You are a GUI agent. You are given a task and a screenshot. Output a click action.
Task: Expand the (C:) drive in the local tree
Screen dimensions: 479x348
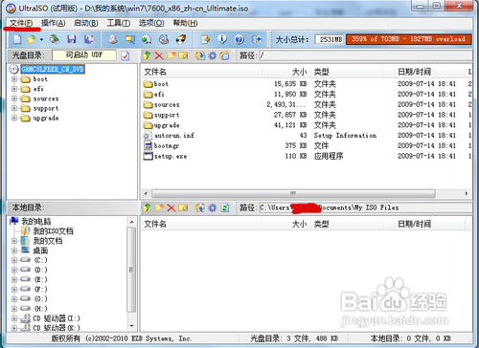(14, 260)
